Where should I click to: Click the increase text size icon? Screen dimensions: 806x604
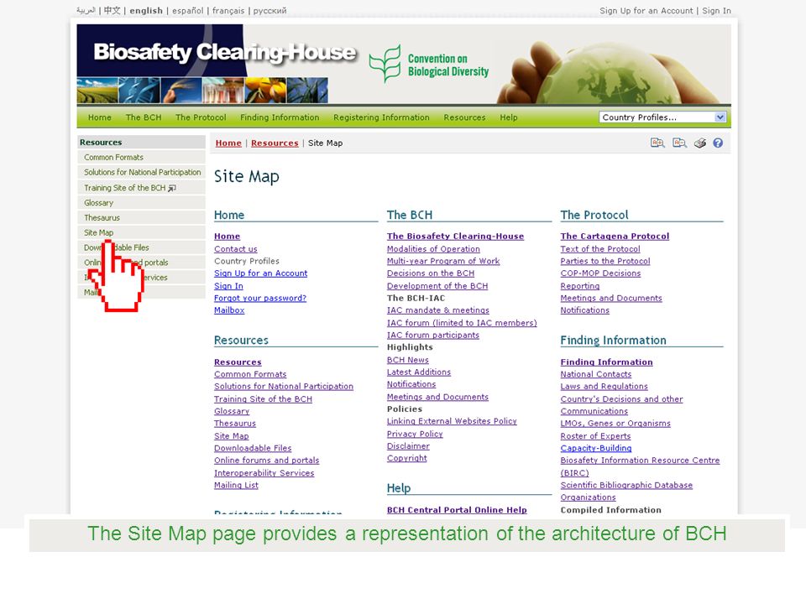click(657, 143)
